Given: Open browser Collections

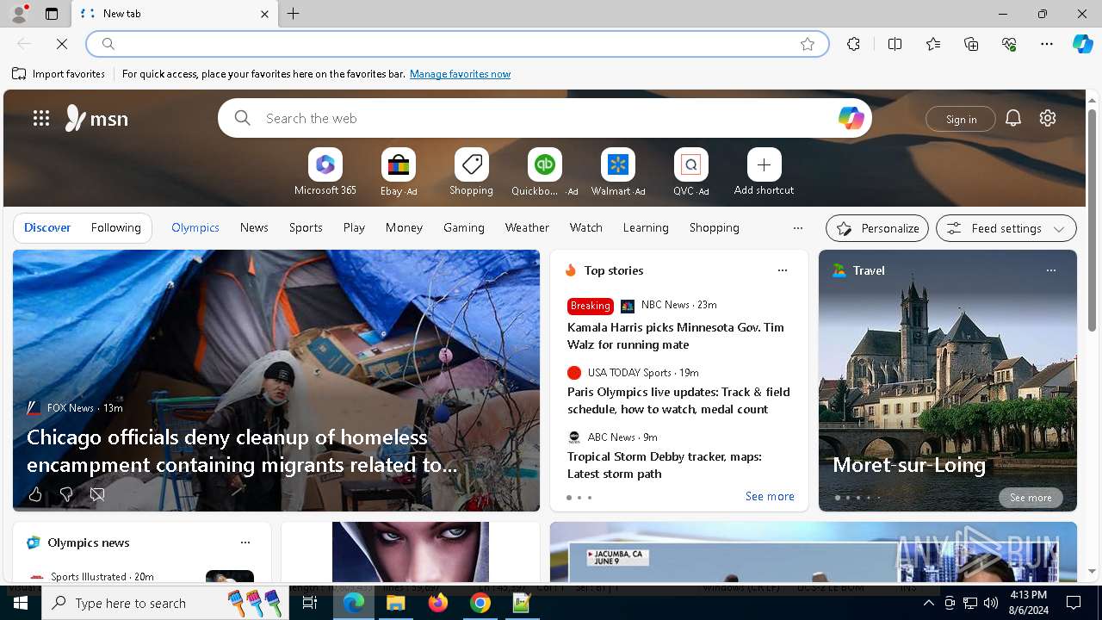Looking at the screenshot, I should 971,44.
